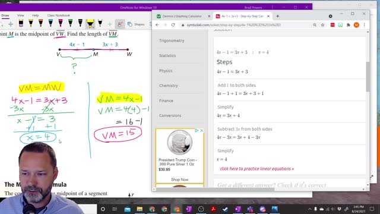Close the Symbolab browser tab
The width and height of the screenshot is (380, 214).
coord(268,16)
